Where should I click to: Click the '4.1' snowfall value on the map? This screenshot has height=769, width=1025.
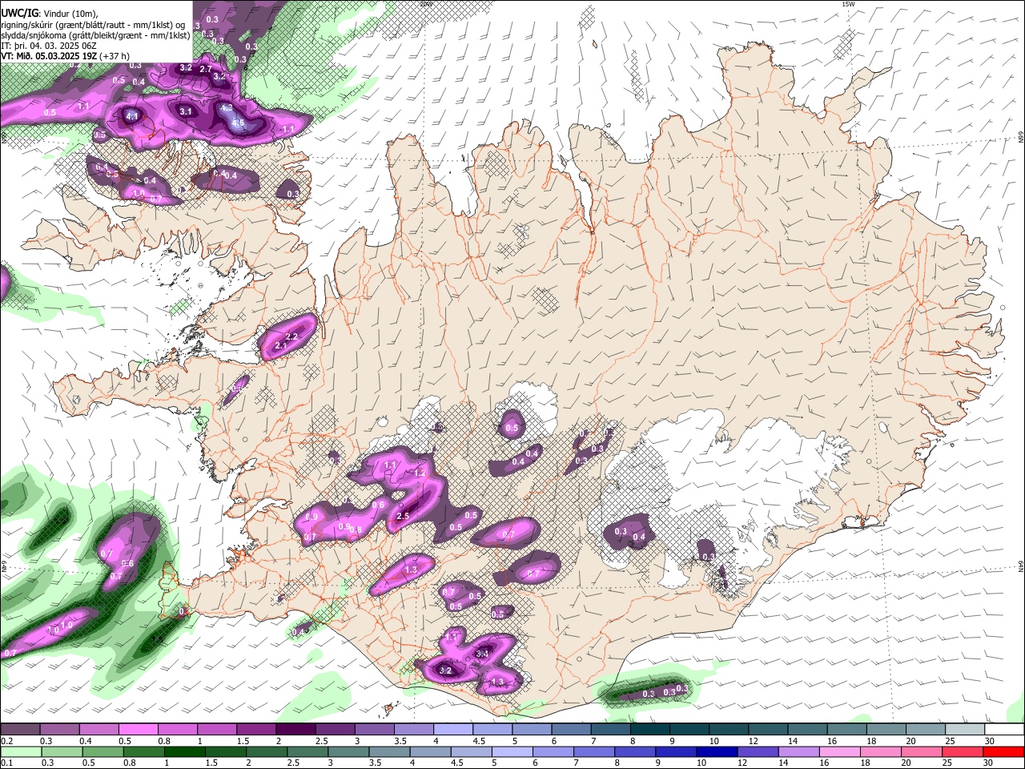pyautogui.click(x=132, y=116)
